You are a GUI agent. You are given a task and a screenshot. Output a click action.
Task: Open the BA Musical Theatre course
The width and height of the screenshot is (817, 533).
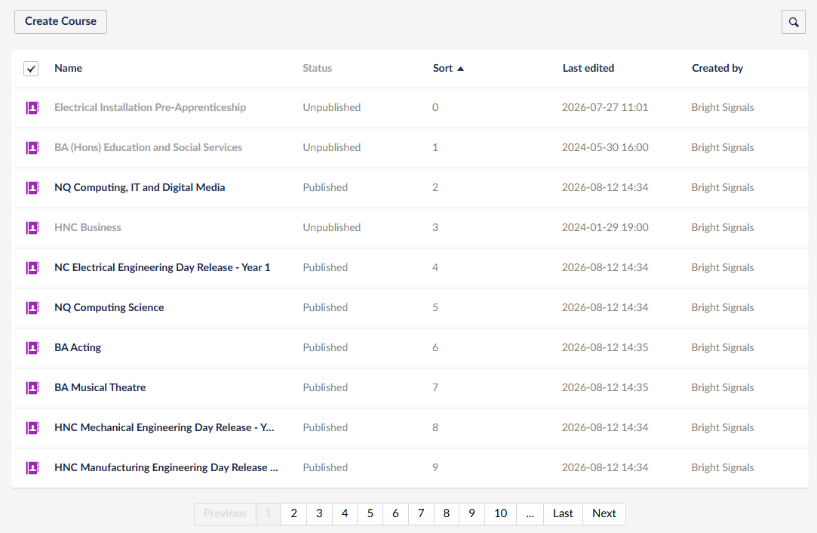100,387
